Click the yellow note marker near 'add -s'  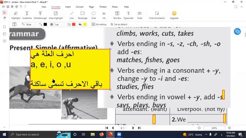223,95
